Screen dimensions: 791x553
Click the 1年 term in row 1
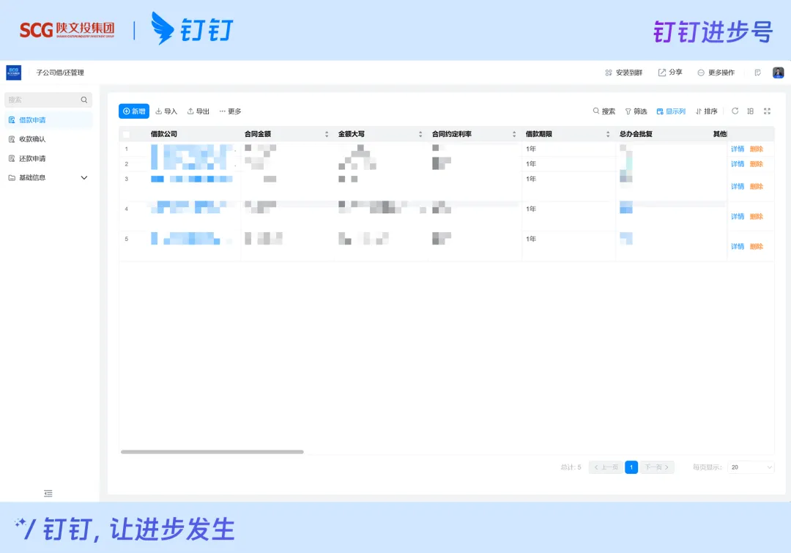531,149
